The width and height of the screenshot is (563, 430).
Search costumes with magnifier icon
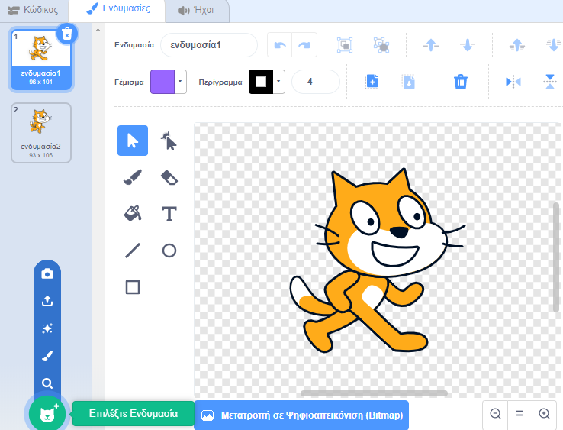click(x=47, y=383)
